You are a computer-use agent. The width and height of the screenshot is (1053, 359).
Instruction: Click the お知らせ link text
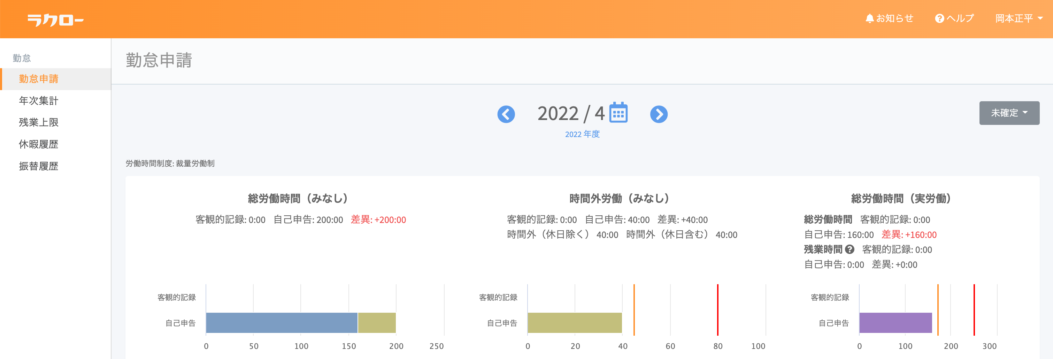coord(895,19)
